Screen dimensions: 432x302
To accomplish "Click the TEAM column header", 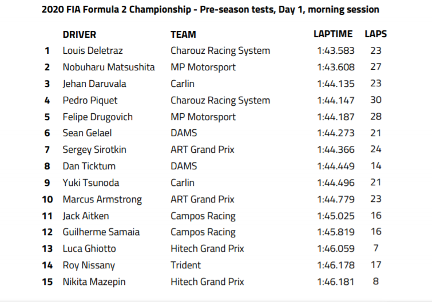I will (183, 35).
